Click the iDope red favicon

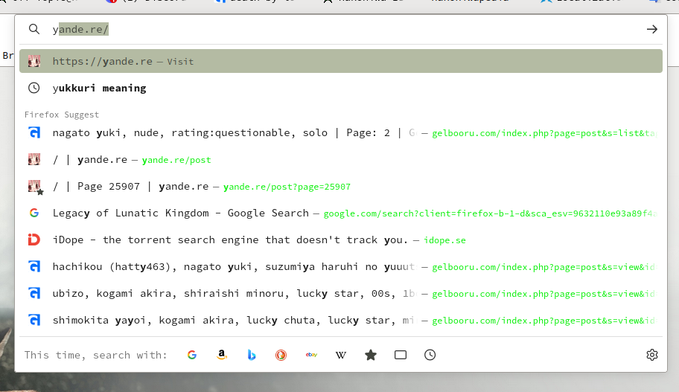34,240
